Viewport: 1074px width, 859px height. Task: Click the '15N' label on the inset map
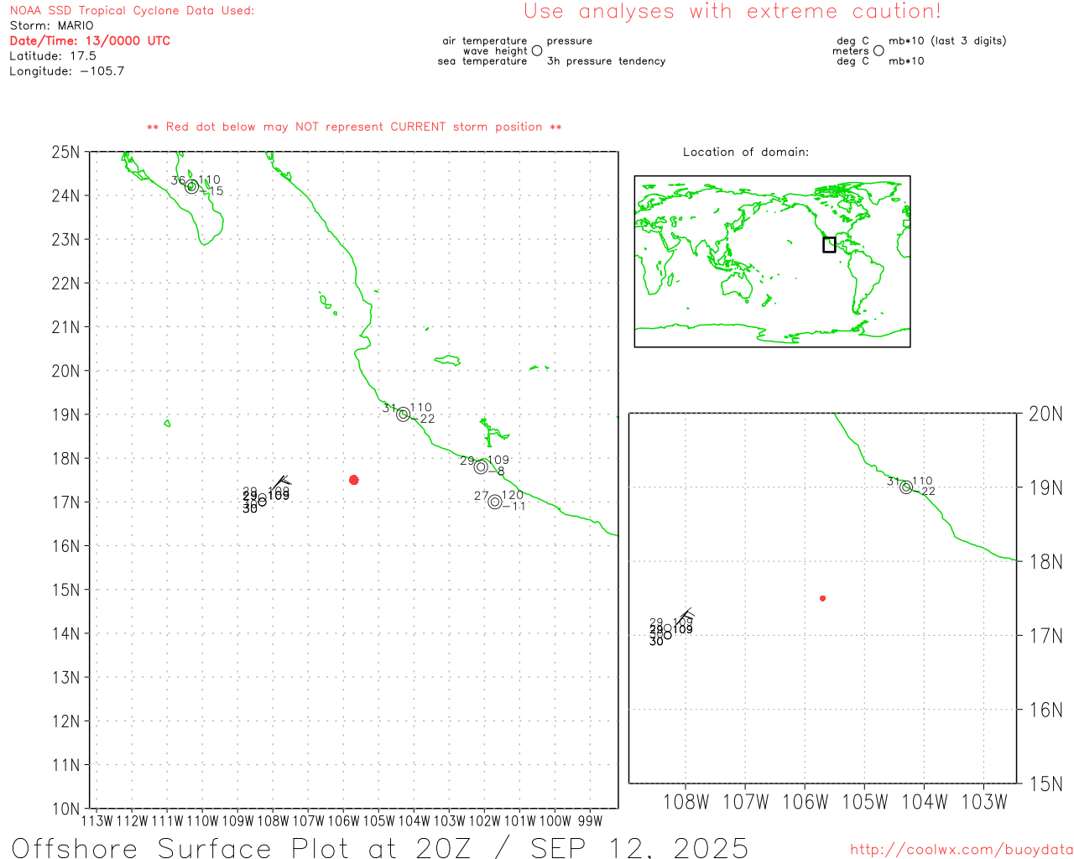1045,784
